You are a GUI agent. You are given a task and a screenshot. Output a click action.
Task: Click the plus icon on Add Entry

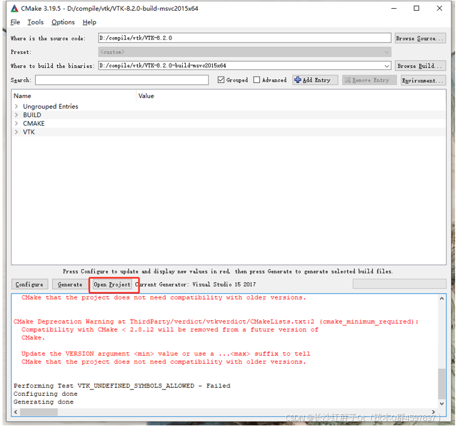[x=298, y=80]
